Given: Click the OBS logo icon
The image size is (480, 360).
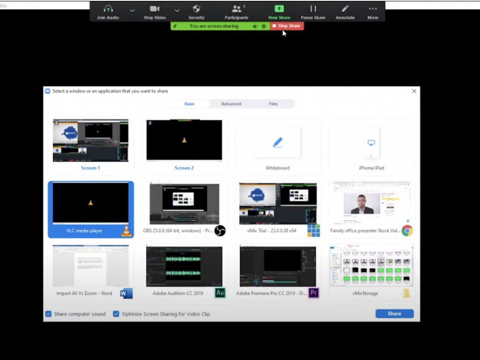Looking at the screenshot, I should (220, 231).
